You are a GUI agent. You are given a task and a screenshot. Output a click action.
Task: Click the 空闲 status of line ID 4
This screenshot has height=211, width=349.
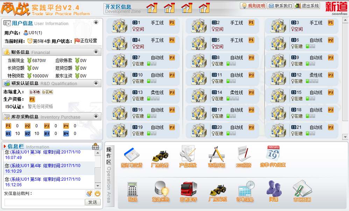(138, 47)
